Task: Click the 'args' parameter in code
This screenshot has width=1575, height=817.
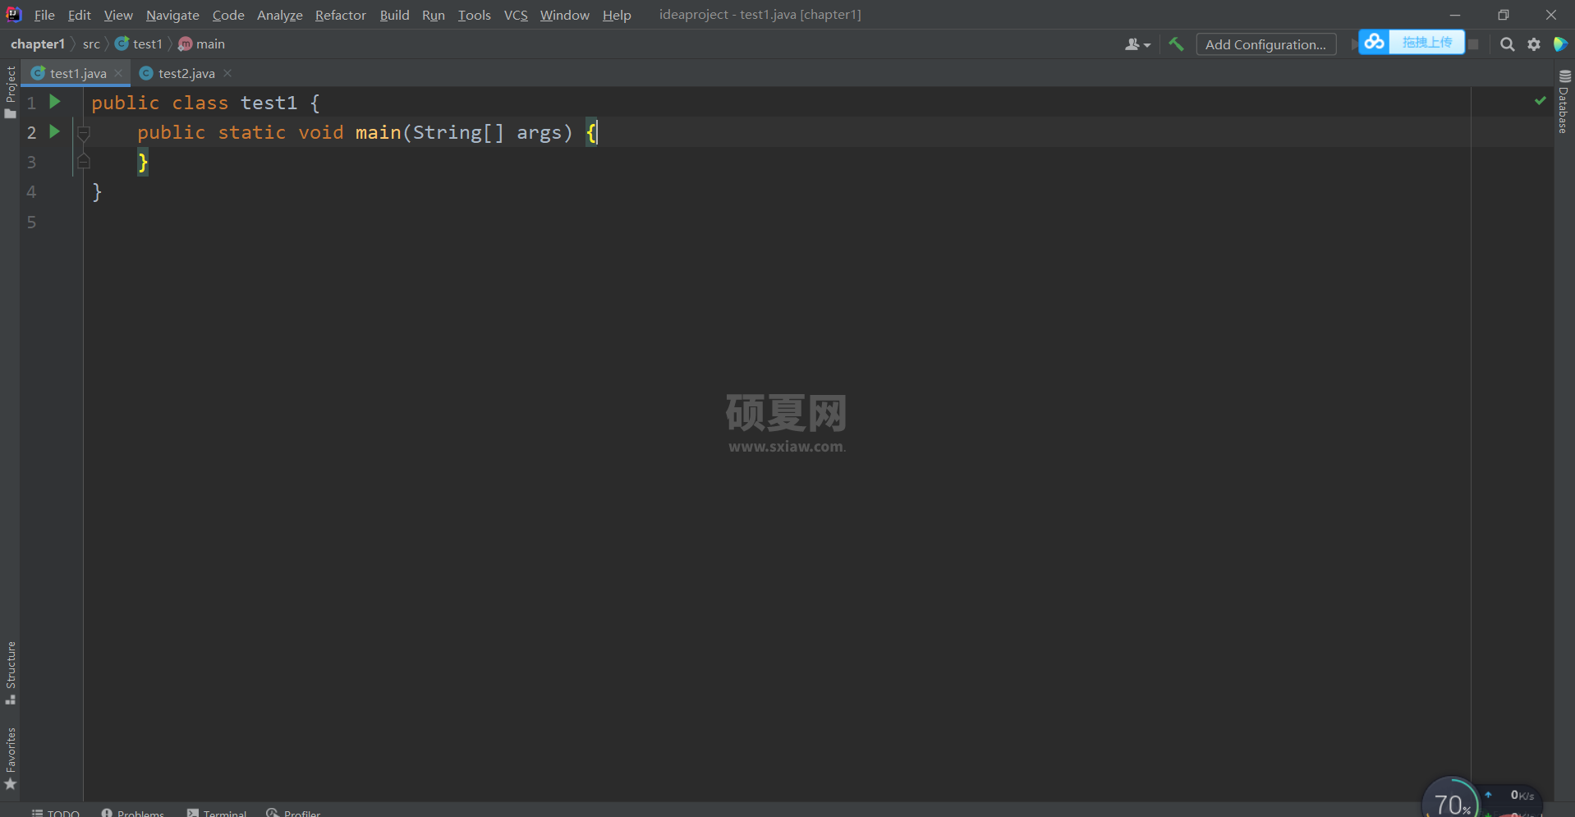Action: pos(540,132)
